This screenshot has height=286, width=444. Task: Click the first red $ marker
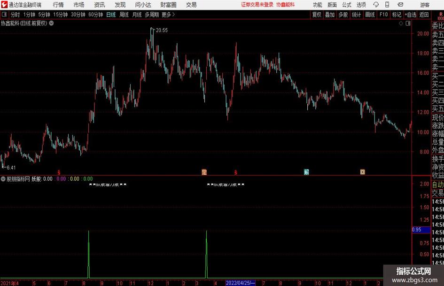(x=59, y=172)
